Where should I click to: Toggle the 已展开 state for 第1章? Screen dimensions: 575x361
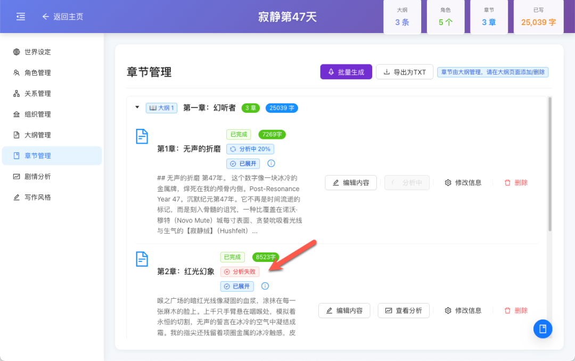coord(243,163)
